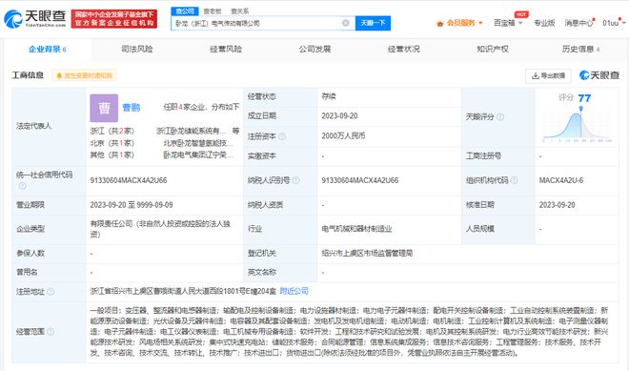Click the info icon beside 组织机构代码
The width and height of the screenshot is (629, 371).
pos(514,180)
